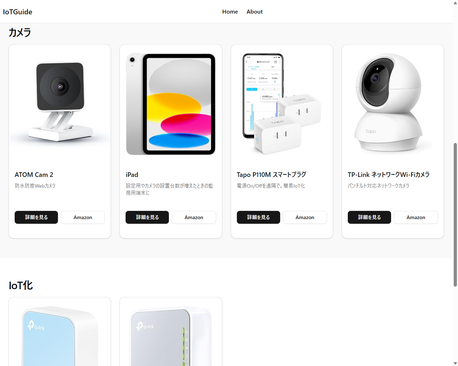View details for ATOM Cam 2
The image size is (458, 366).
tap(36, 217)
